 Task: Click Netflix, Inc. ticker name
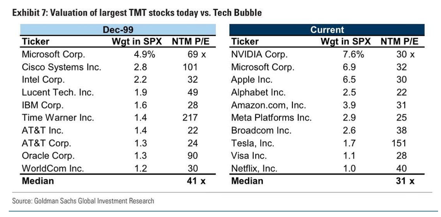tap(254, 169)
